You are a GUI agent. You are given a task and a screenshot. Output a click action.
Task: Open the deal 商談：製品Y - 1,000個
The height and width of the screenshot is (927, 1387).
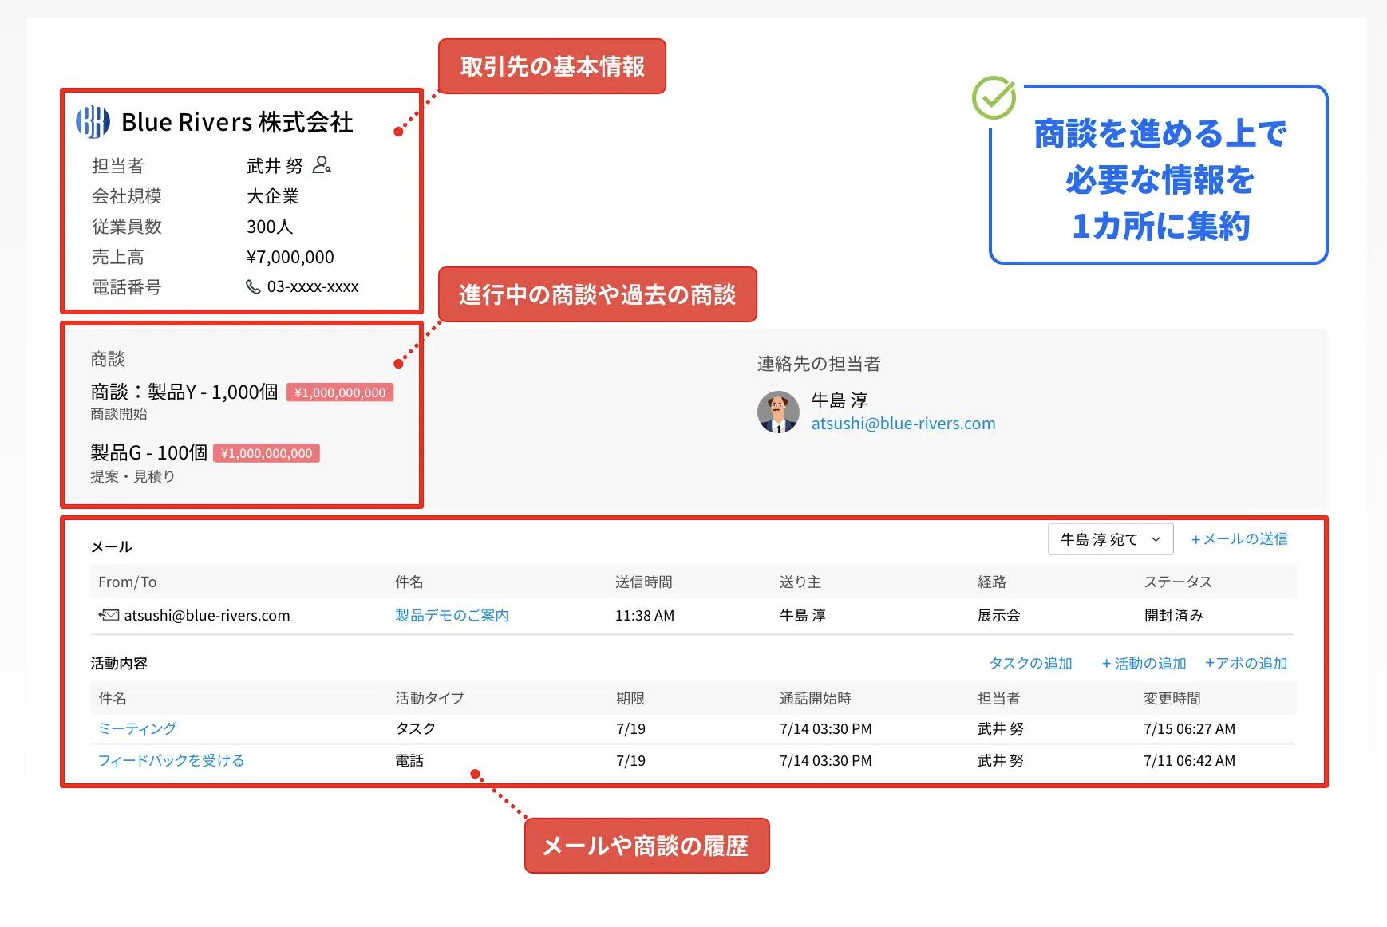point(184,392)
